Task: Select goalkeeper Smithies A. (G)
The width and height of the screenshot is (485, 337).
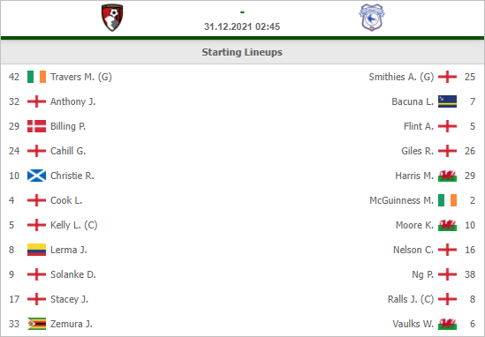Action: pyautogui.click(x=401, y=77)
